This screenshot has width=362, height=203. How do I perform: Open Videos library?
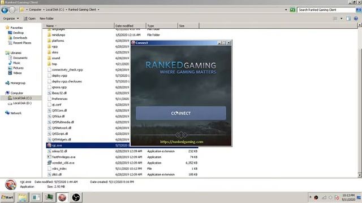pos(18,73)
